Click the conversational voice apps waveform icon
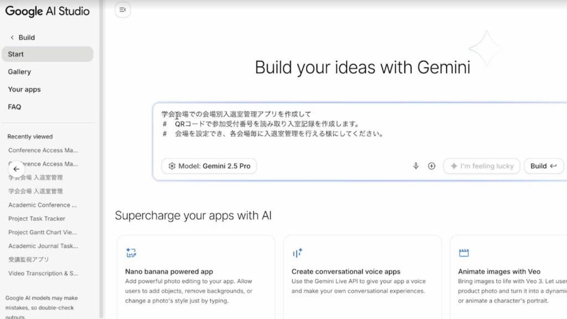Viewport: 567px width, 319px height. click(x=297, y=253)
